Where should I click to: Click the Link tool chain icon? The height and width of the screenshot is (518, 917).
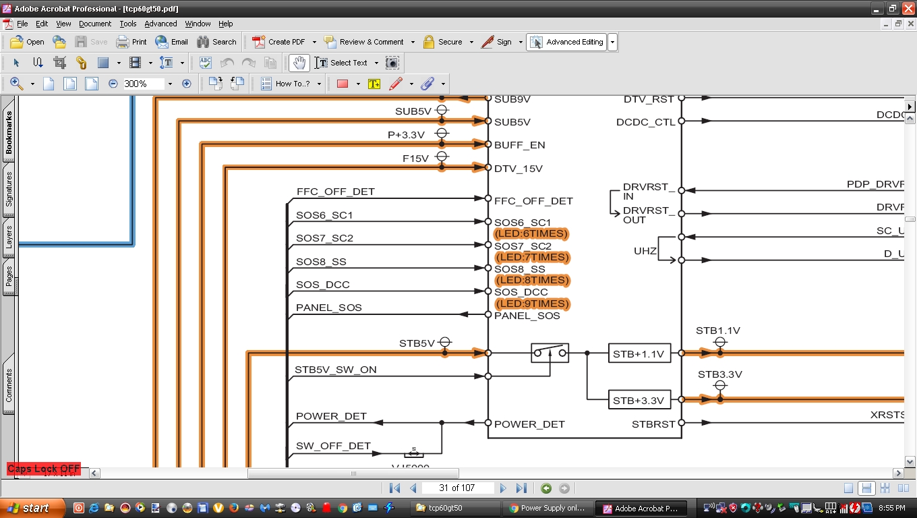pyautogui.click(x=81, y=63)
